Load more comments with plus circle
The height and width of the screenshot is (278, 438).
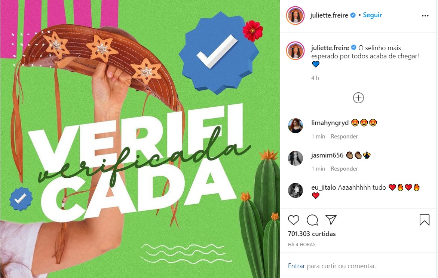(x=358, y=98)
